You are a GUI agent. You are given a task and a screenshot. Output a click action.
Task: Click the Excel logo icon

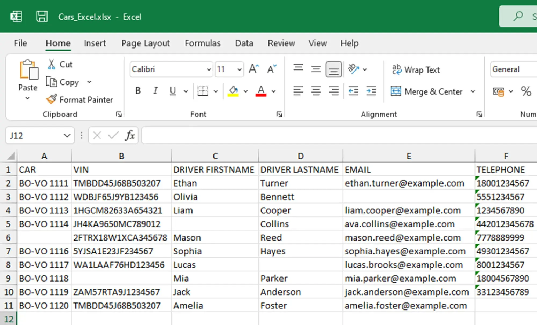point(16,17)
